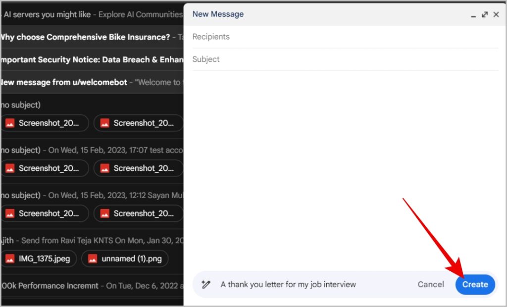This screenshot has height=307, width=507.
Task: Click image icon on IMG_1375.jpeg chip
Action: coord(10,259)
